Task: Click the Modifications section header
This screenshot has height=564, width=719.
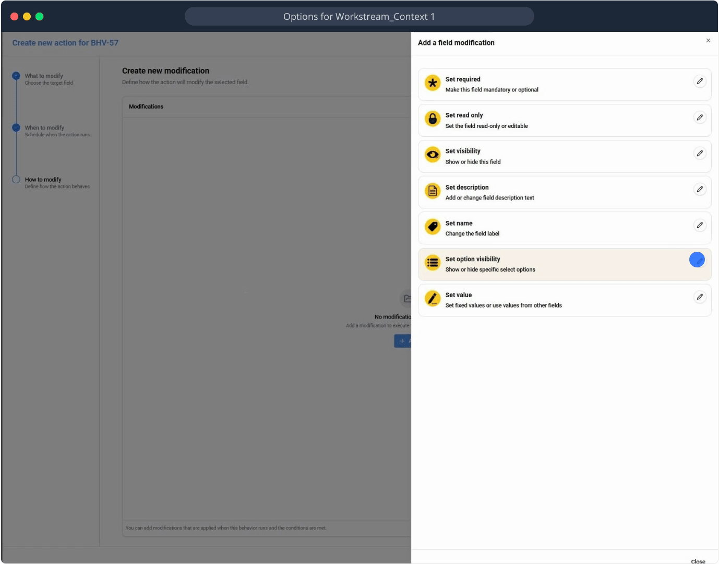Action: [146, 107]
